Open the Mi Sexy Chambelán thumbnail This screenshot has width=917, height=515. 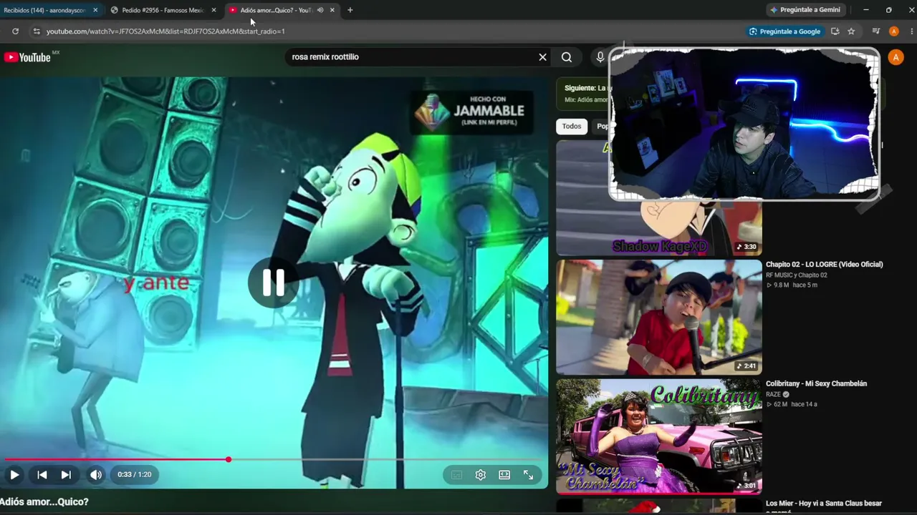pos(659,436)
